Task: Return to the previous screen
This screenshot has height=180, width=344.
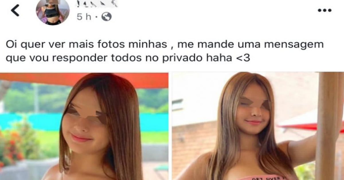Action: (15, 11)
